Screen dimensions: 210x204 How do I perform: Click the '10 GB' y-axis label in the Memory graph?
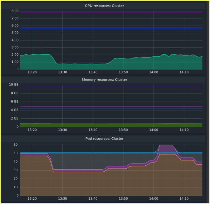[x=14, y=85]
